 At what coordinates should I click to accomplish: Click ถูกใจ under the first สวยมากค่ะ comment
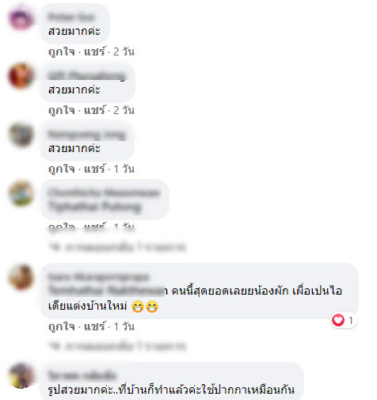(62, 51)
